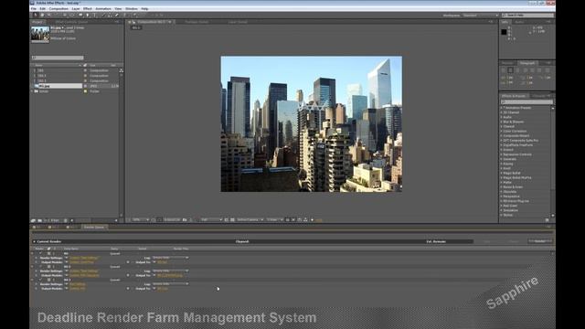Viewport: 585px width, 329px height.
Task: Click the left align paragraph icon
Action: 504,70
